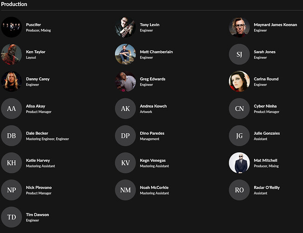Image resolution: width=303 pixels, height=233 pixels.
Task: Select the RO initials avatar
Action: point(239,190)
